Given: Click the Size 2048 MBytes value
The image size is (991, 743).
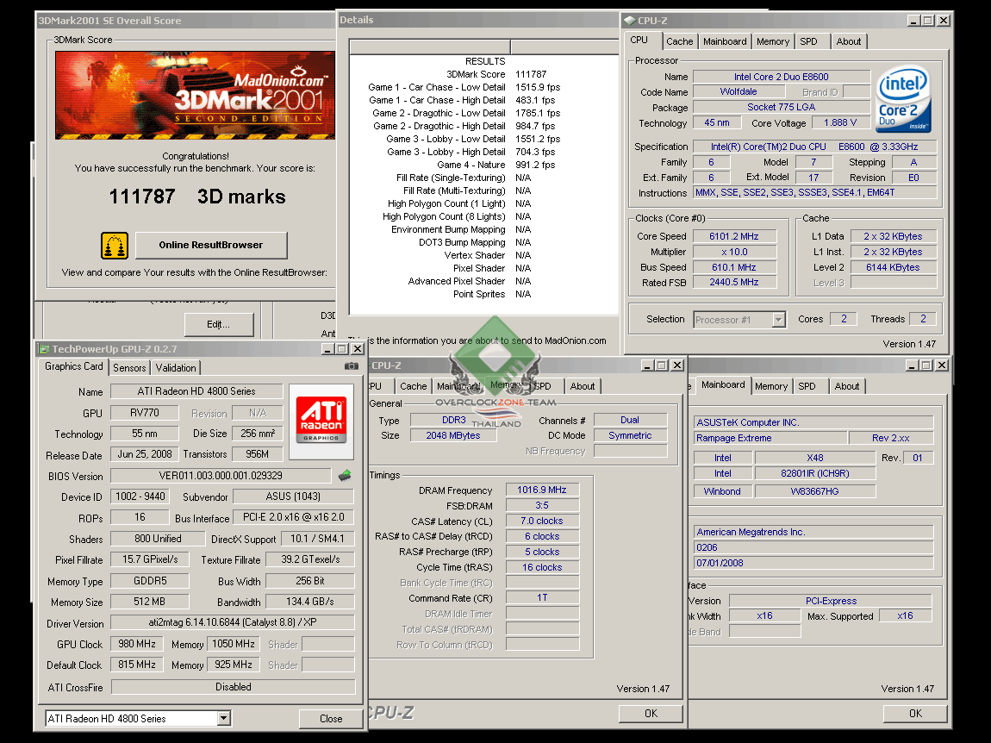Looking at the screenshot, I should point(453,435).
